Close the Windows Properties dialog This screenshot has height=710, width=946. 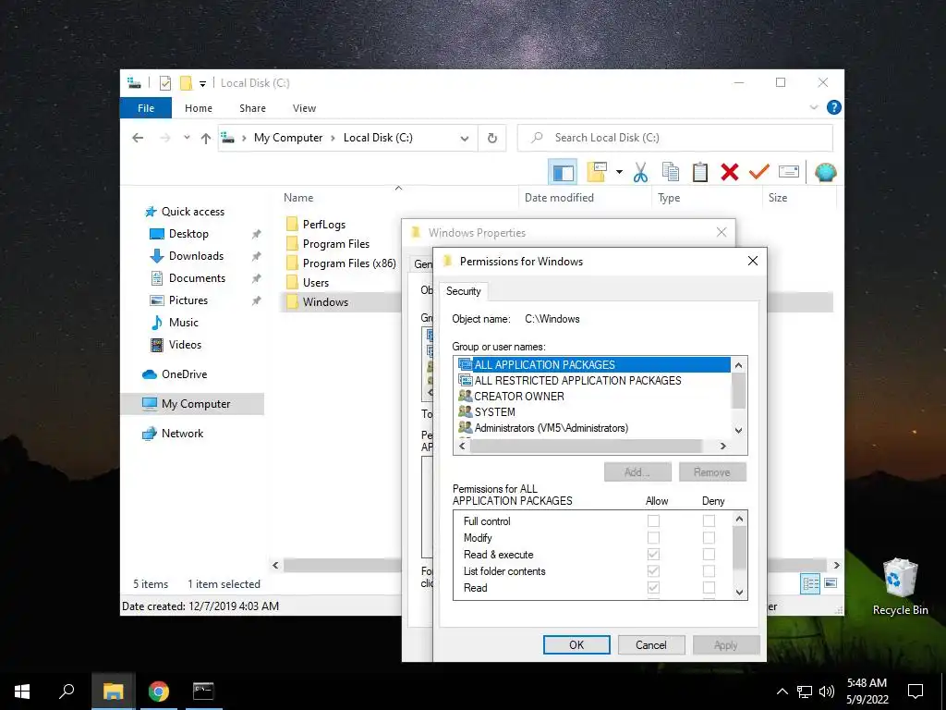[x=722, y=232]
